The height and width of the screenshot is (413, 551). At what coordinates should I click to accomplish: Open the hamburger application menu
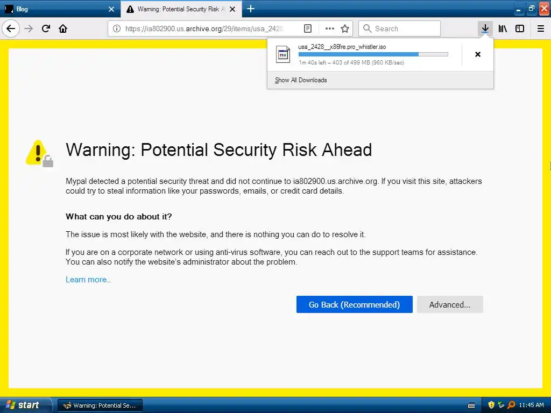[x=540, y=29]
